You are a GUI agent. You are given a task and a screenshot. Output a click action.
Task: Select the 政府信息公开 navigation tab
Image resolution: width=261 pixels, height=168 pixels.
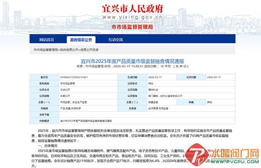tap(81, 40)
